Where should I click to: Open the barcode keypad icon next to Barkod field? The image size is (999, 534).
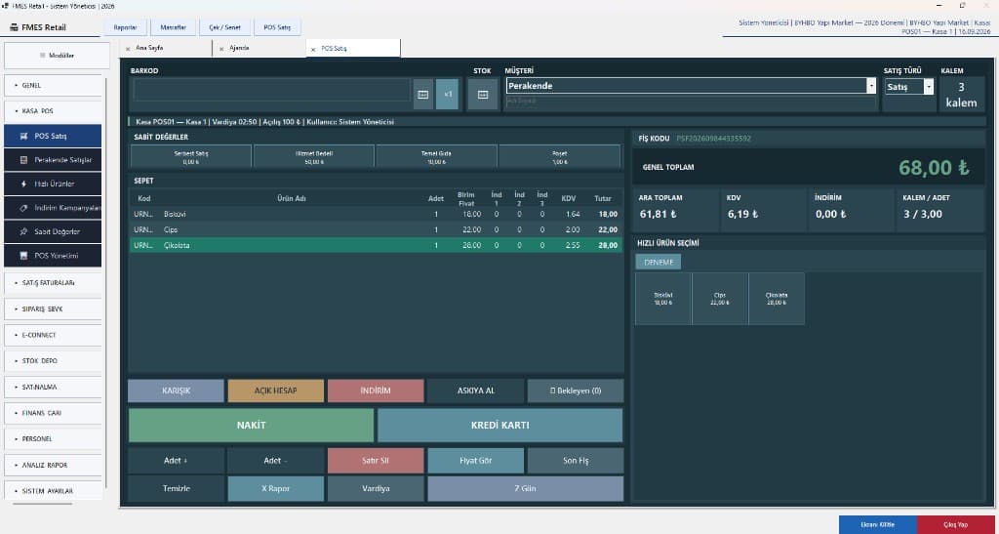(423, 95)
